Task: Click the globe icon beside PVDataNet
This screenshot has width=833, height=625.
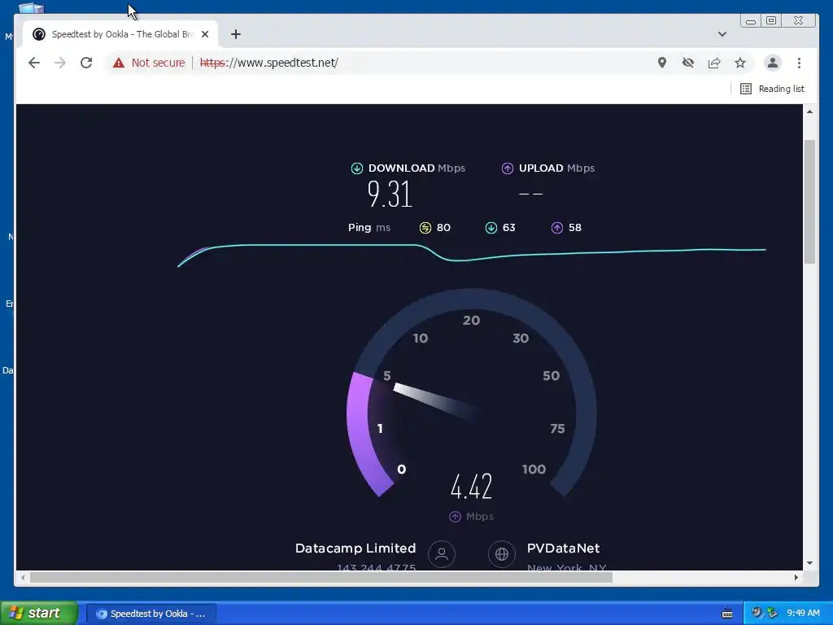Action: (x=501, y=553)
